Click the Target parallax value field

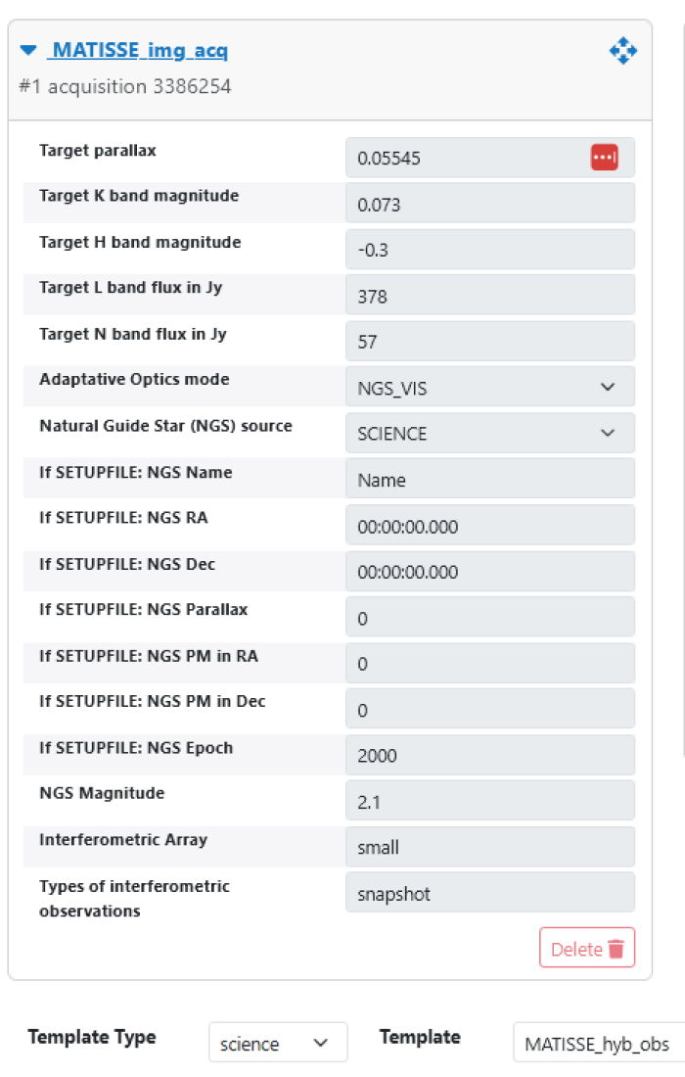point(465,157)
